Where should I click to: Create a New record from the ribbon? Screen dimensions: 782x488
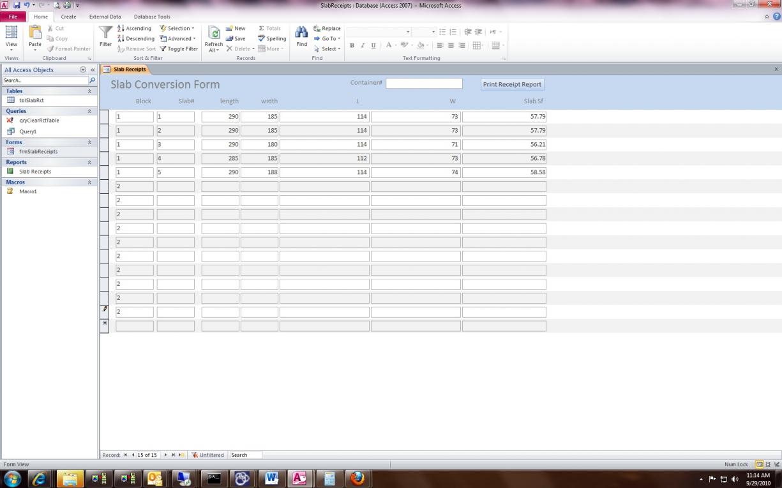pyautogui.click(x=236, y=28)
